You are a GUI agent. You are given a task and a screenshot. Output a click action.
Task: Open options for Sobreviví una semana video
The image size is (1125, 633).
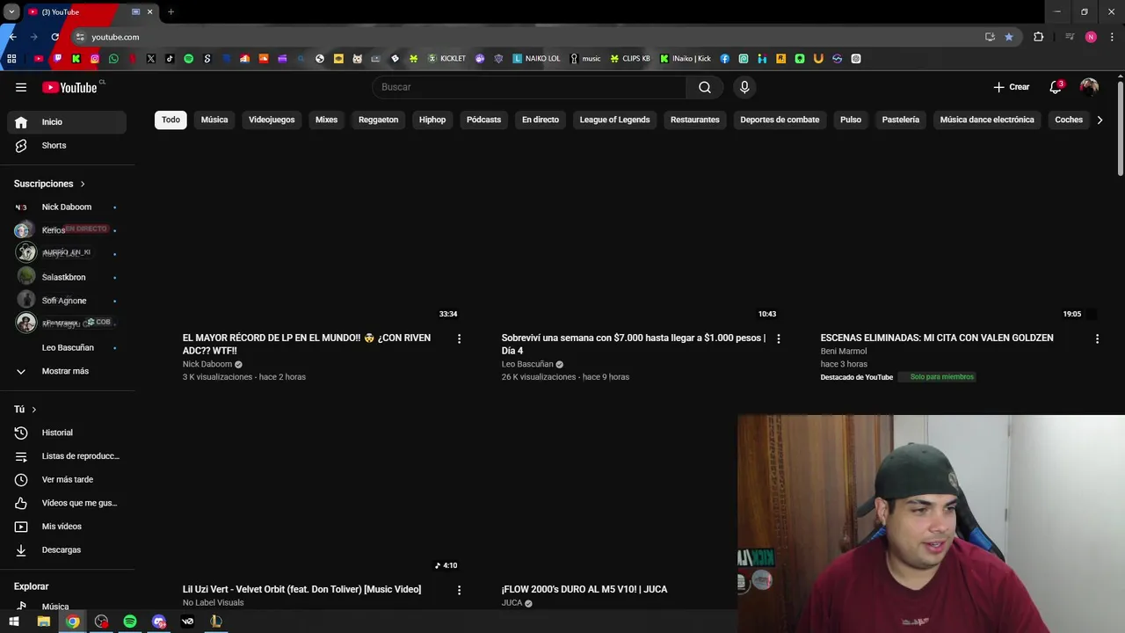click(x=778, y=338)
